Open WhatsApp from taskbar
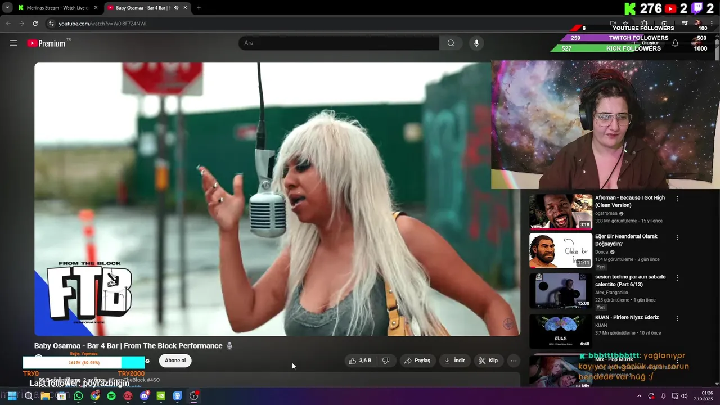 point(78,396)
